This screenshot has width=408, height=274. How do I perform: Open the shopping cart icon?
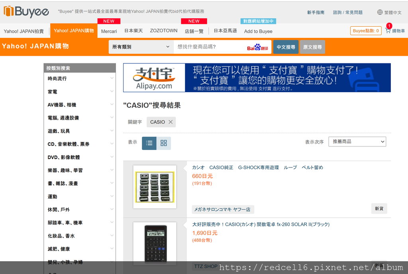tap(388, 31)
